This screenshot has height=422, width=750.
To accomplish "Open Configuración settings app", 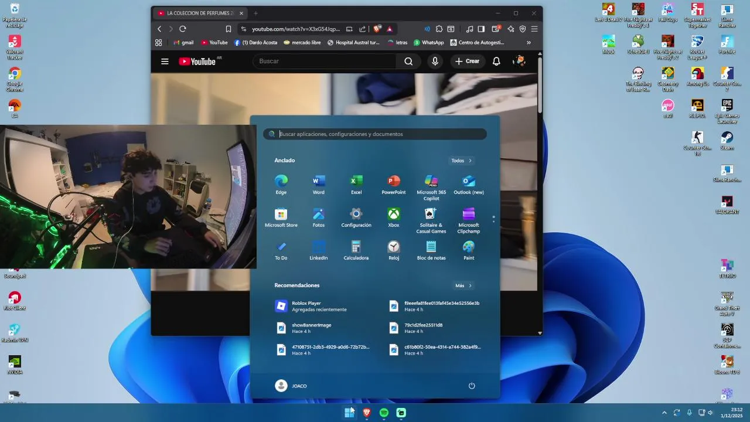I will tap(356, 217).
